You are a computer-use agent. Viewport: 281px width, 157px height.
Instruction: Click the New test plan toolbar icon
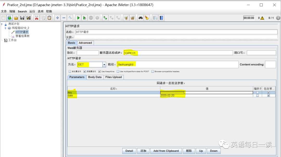[x=3, y=18]
